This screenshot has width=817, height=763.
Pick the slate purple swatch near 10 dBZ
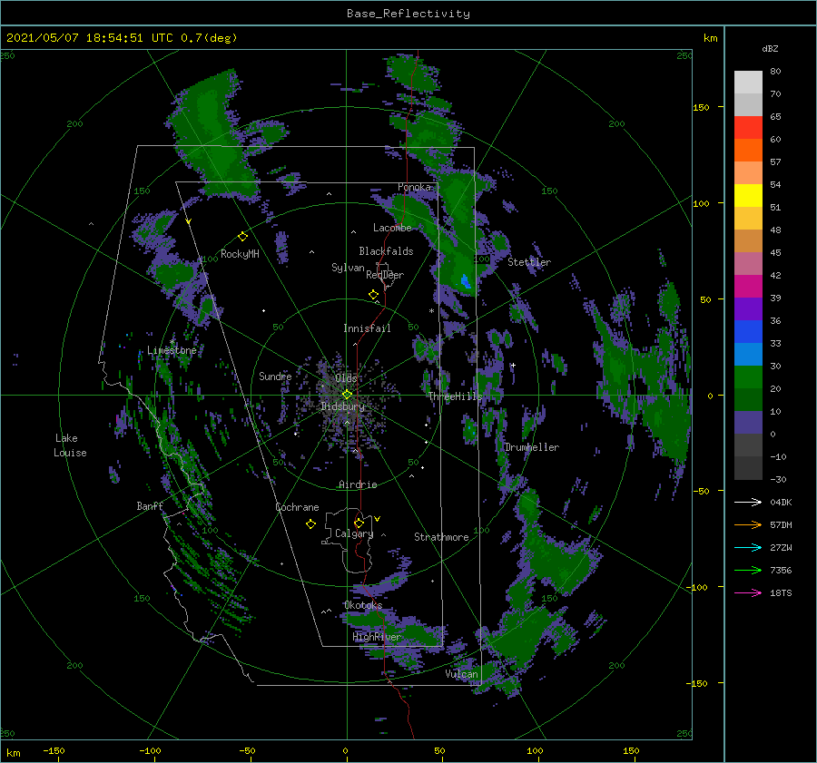748,423
